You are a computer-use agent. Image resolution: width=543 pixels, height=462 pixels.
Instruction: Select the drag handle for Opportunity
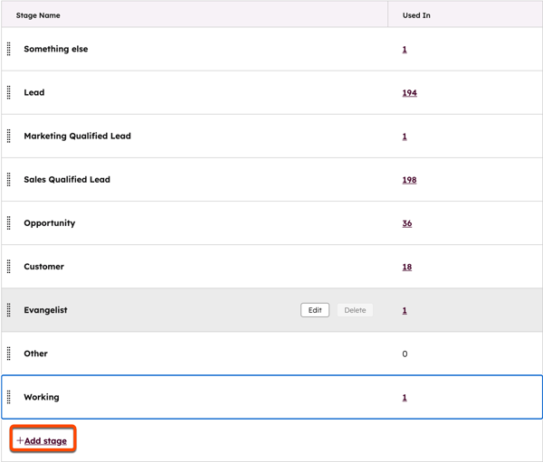tap(9, 223)
